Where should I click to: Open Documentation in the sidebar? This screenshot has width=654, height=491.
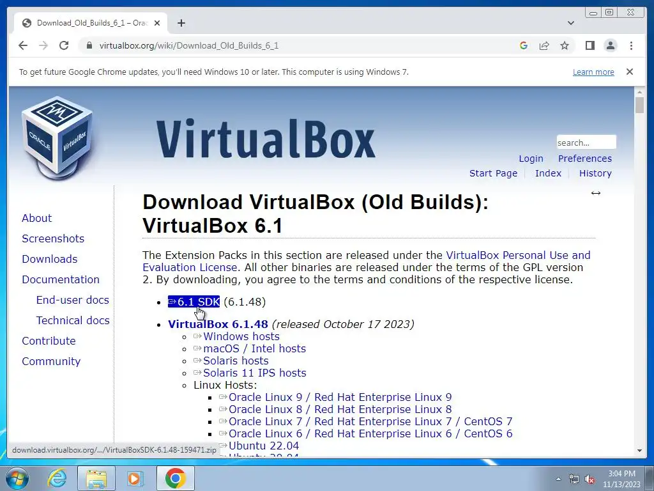coord(61,279)
